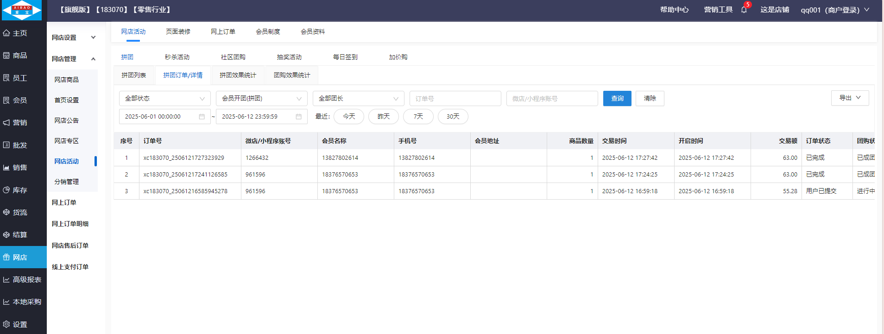This screenshot has width=884, height=334.
Task: Expand the 全部状态 status dropdown
Action: [164, 99]
